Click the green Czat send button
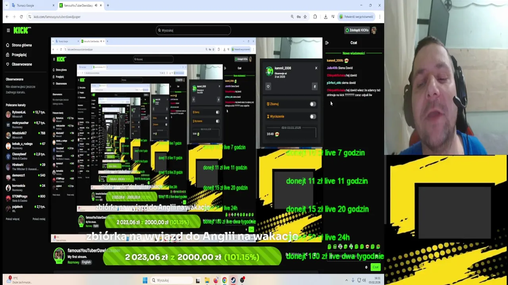 375,267
